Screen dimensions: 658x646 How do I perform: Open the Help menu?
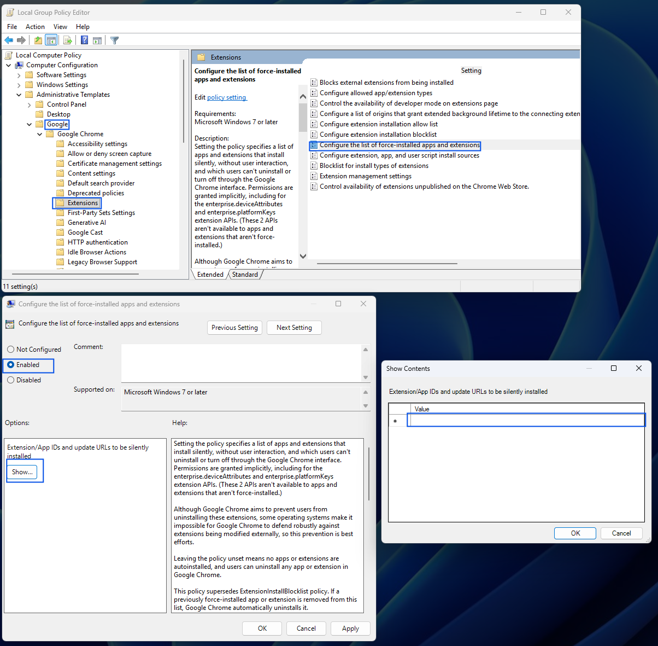[83, 26]
